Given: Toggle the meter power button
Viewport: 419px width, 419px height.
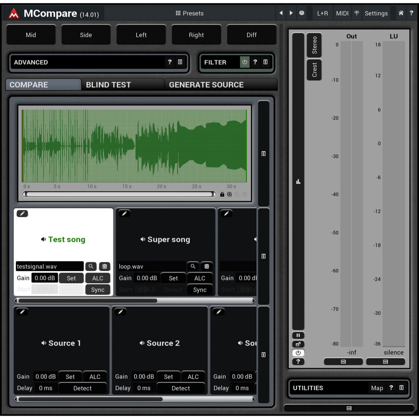Looking at the screenshot, I should tap(298, 353).
